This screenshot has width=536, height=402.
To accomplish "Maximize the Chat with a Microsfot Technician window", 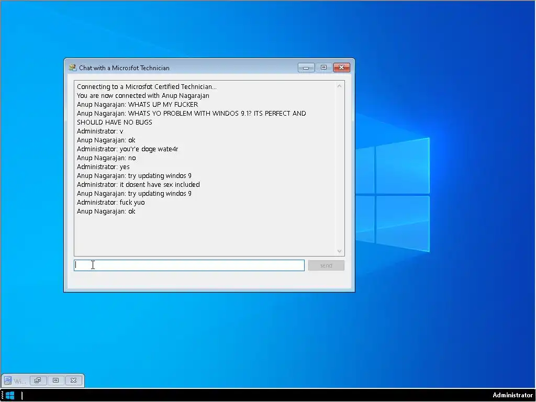I will [323, 68].
